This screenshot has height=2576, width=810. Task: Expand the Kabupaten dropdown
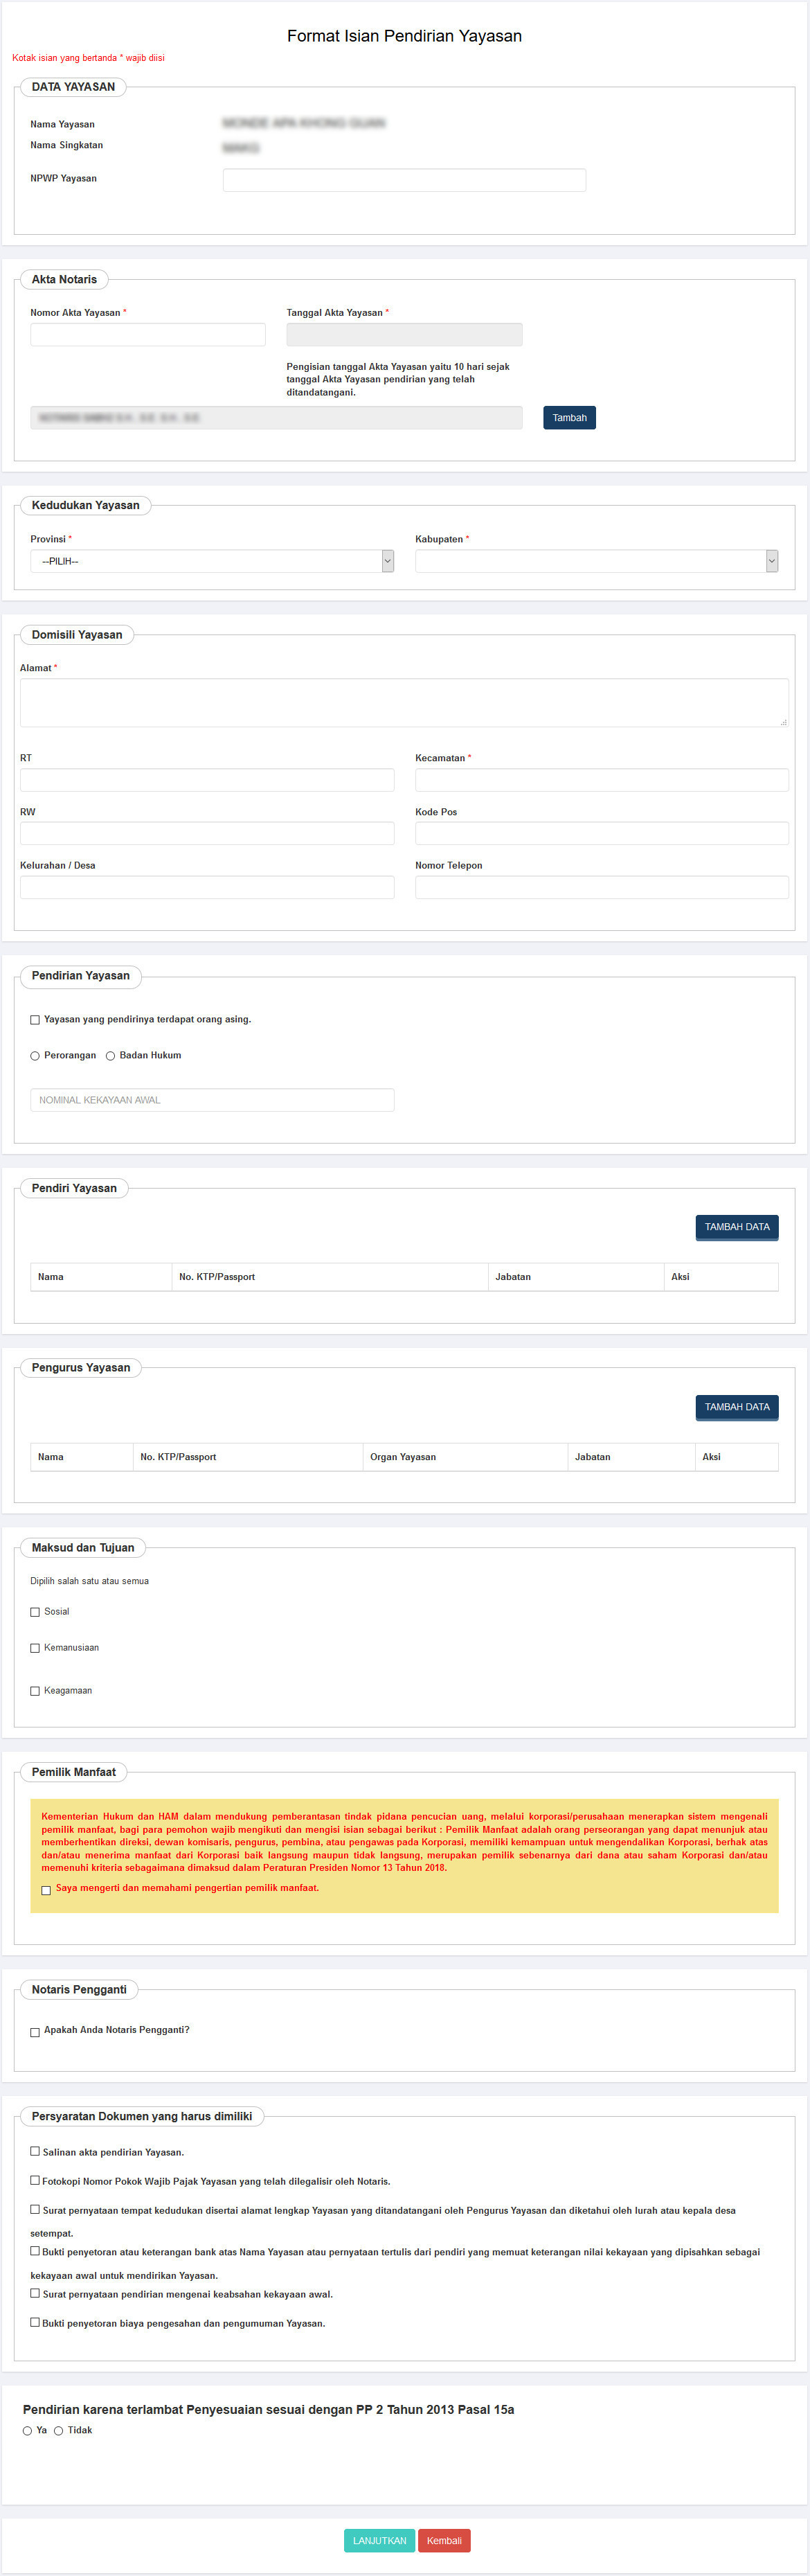click(x=596, y=562)
